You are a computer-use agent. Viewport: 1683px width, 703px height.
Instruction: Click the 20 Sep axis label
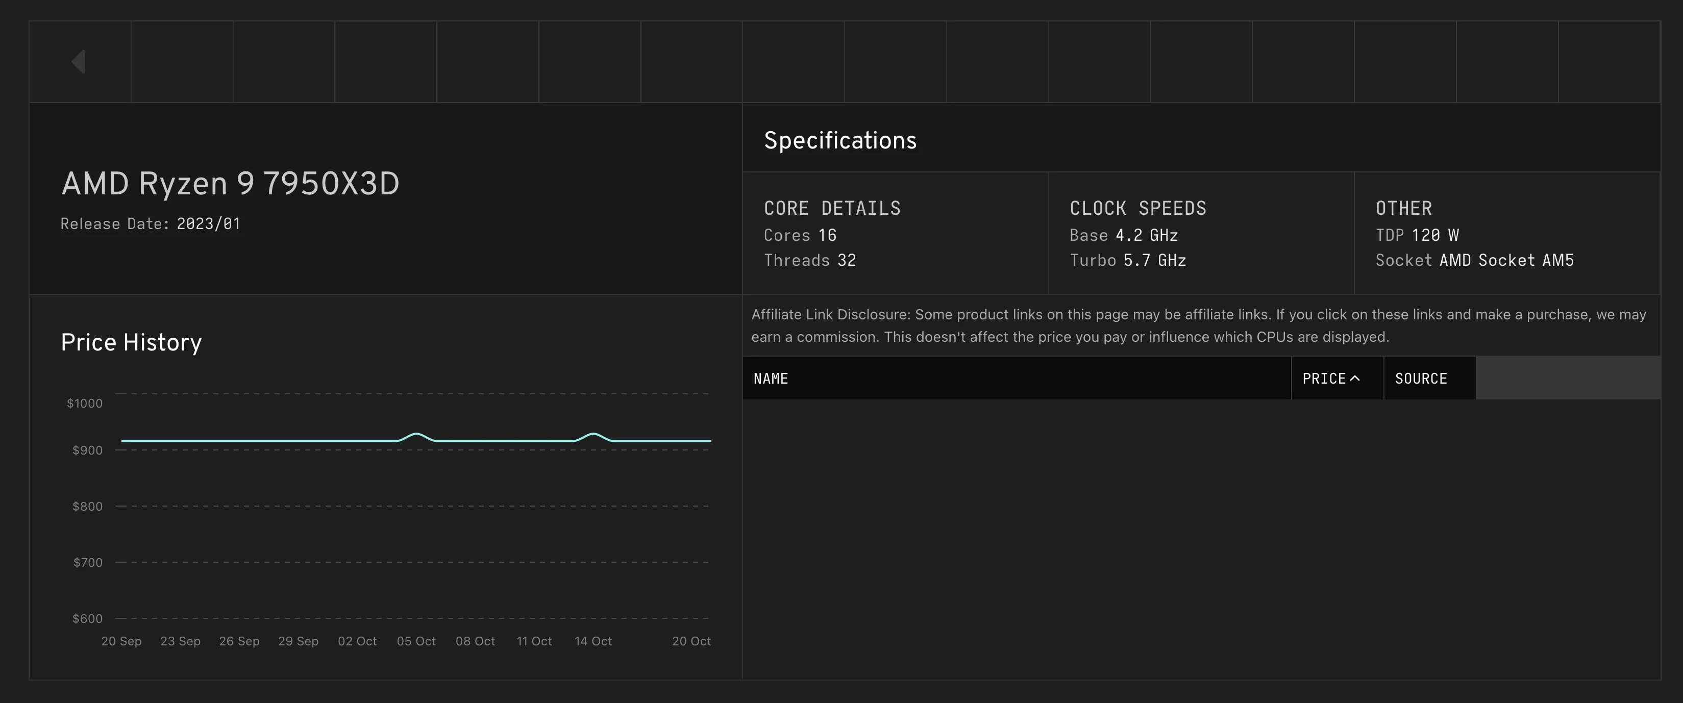coord(121,641)
